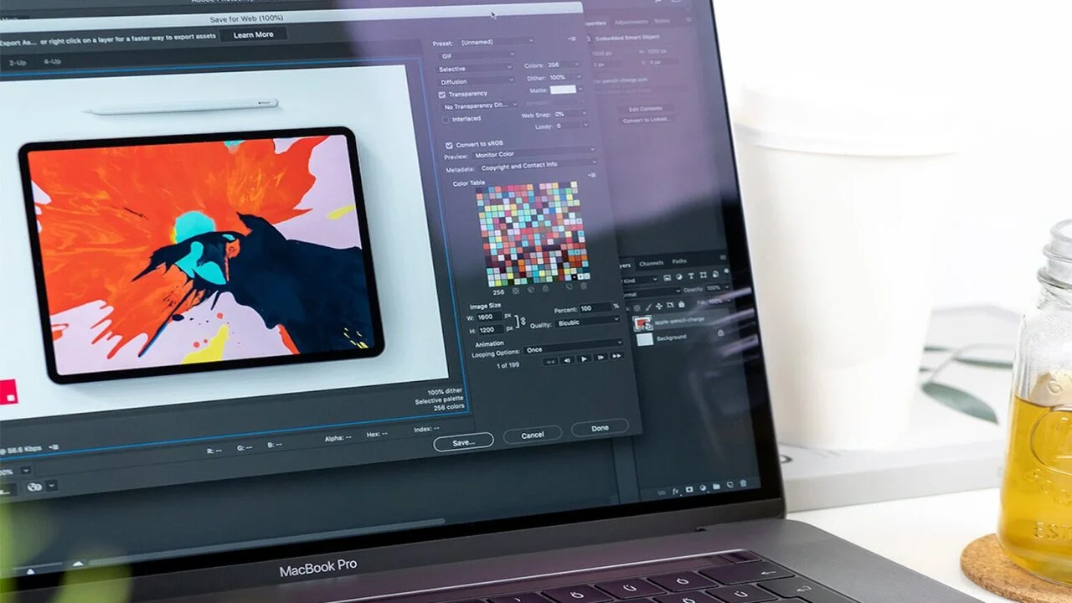
Task: Jump to last animation frame
Action: pyautogui.click(x=616, y=356)
